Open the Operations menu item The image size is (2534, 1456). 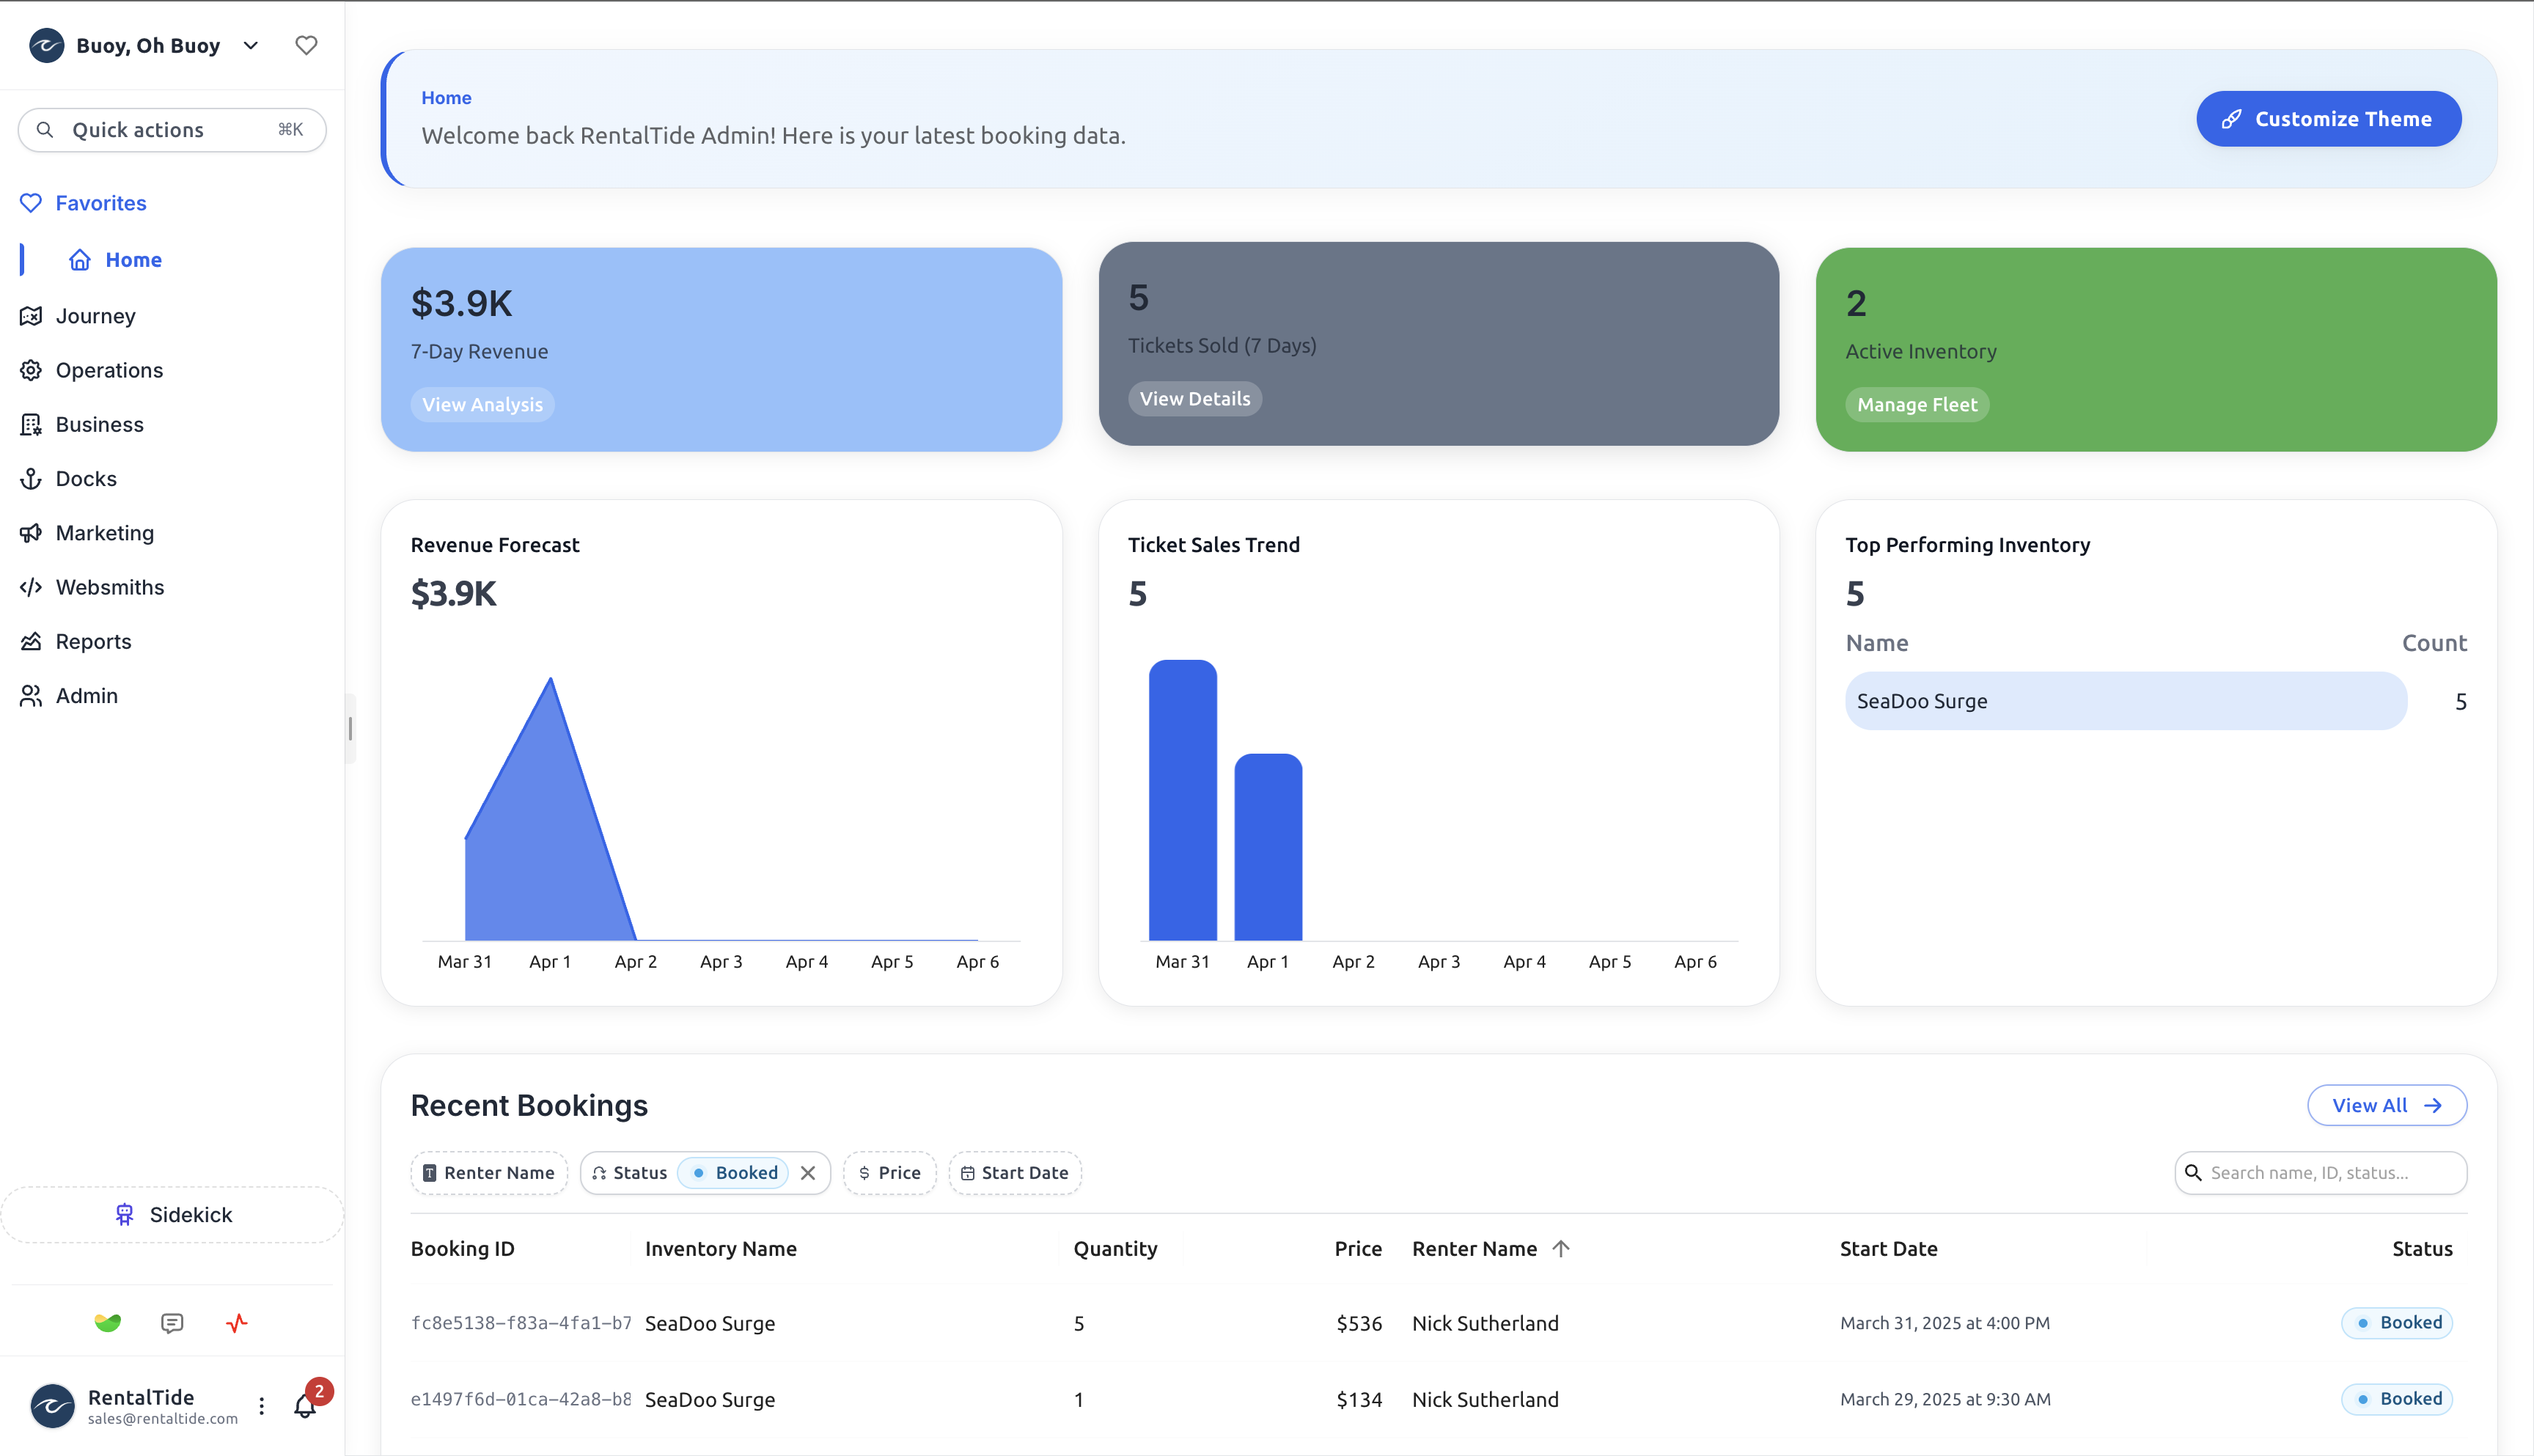click(109, 370)
